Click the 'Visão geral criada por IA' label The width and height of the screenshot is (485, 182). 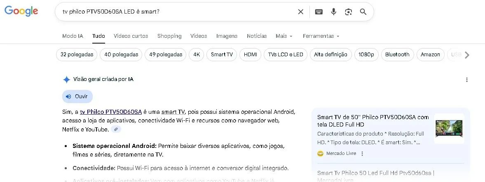tap(103, 79)
